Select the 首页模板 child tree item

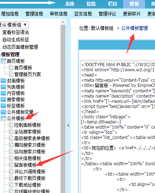23,68
